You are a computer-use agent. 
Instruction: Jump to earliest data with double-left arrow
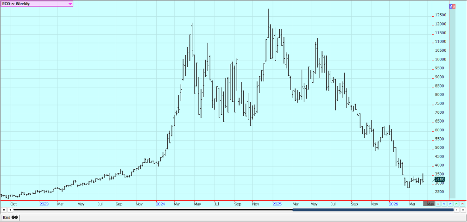point(4,210)
